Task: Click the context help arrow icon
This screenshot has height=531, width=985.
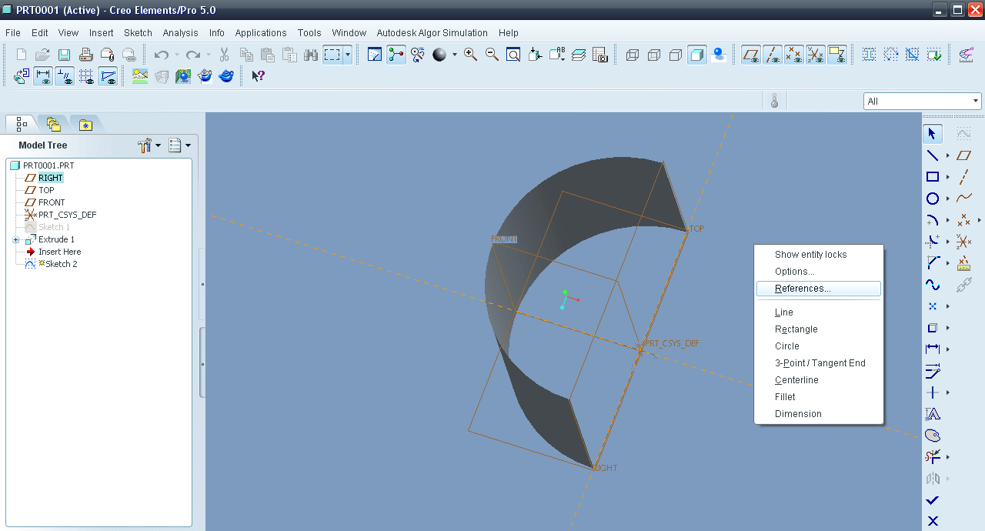Action: coord(259,76)
